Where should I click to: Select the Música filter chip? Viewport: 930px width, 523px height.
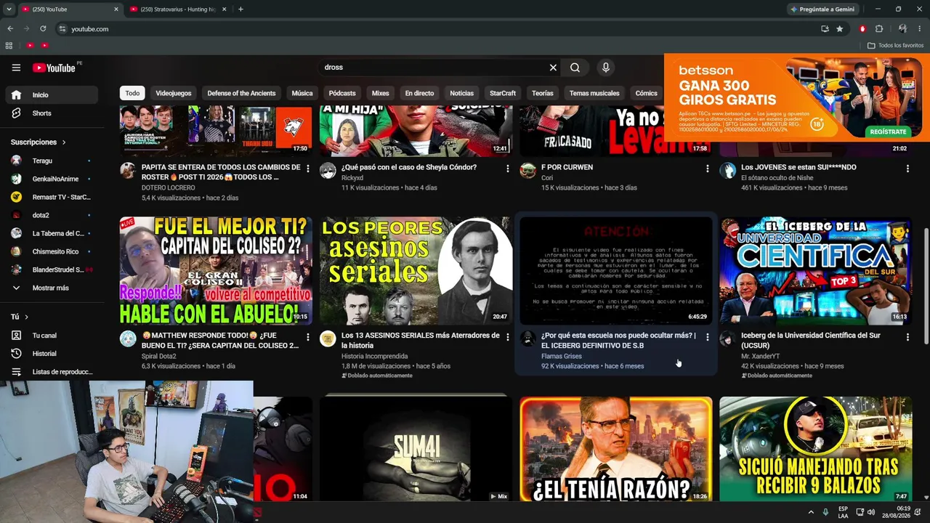click(x=302, y=93)
